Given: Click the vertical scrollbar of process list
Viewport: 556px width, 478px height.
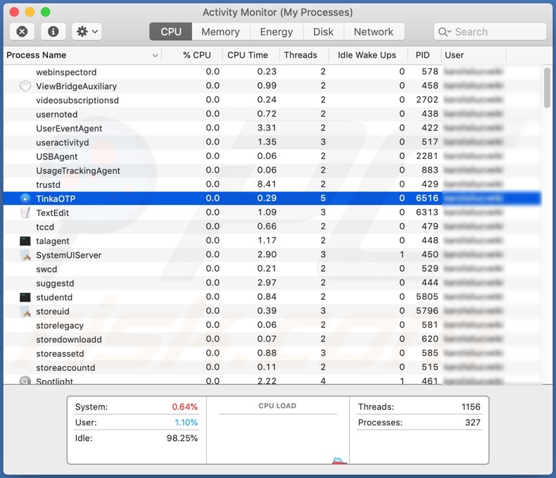Looking at the screenshot, I should click(x=547, y=88).
